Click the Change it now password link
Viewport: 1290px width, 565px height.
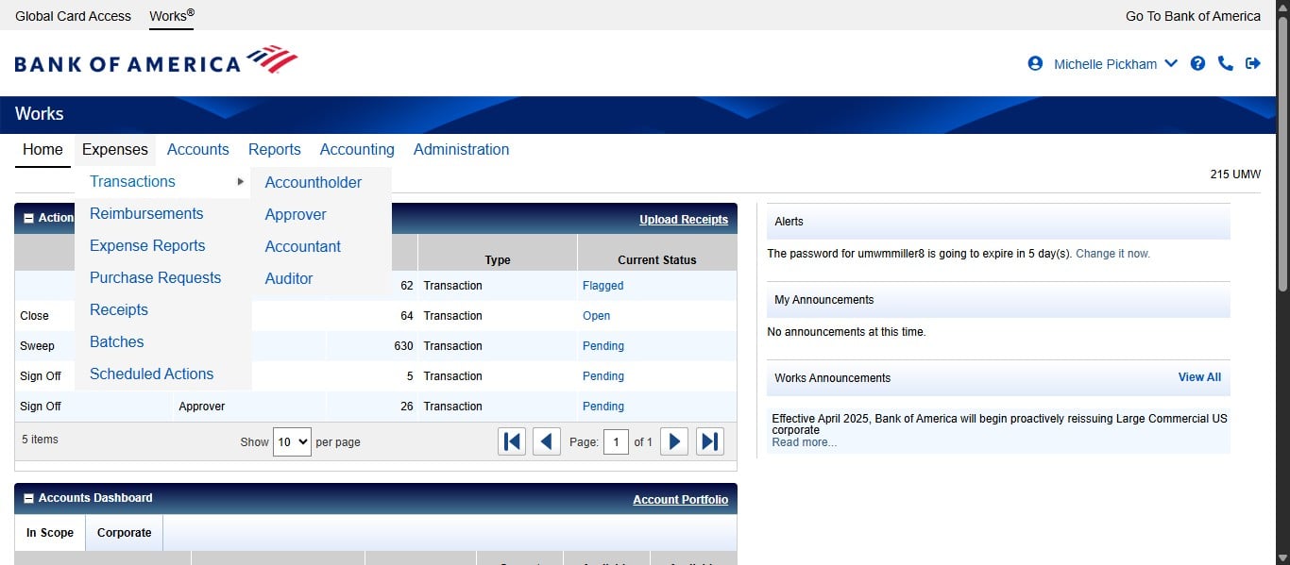(x=1112, y=254)
